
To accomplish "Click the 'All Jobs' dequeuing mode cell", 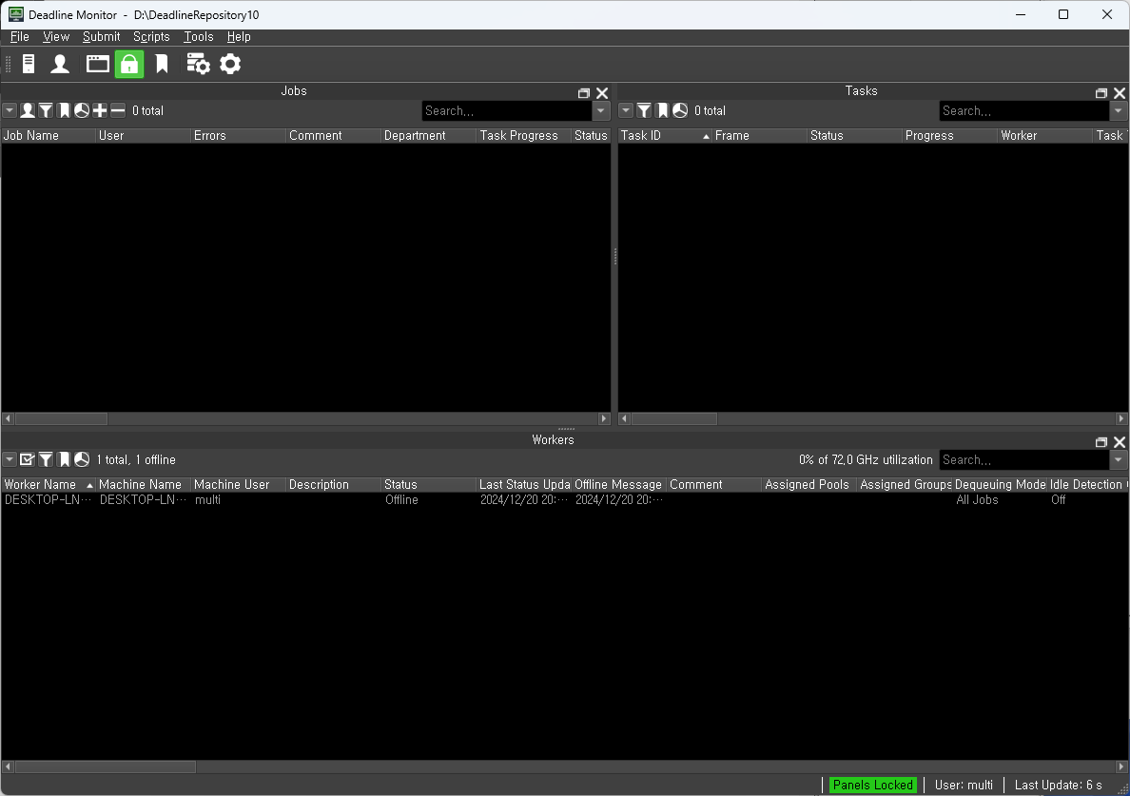I will click(x=1000, y=500).
